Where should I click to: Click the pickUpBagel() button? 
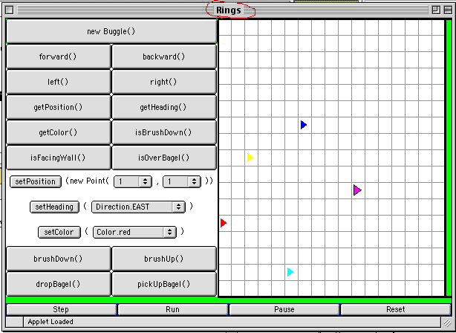[163, 284]
